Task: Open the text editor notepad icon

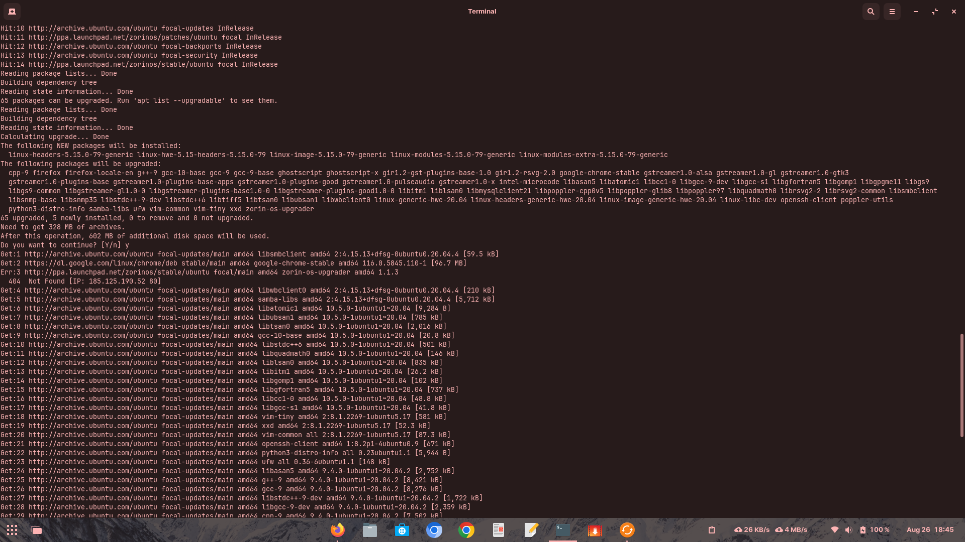Action: coord(531,530)
